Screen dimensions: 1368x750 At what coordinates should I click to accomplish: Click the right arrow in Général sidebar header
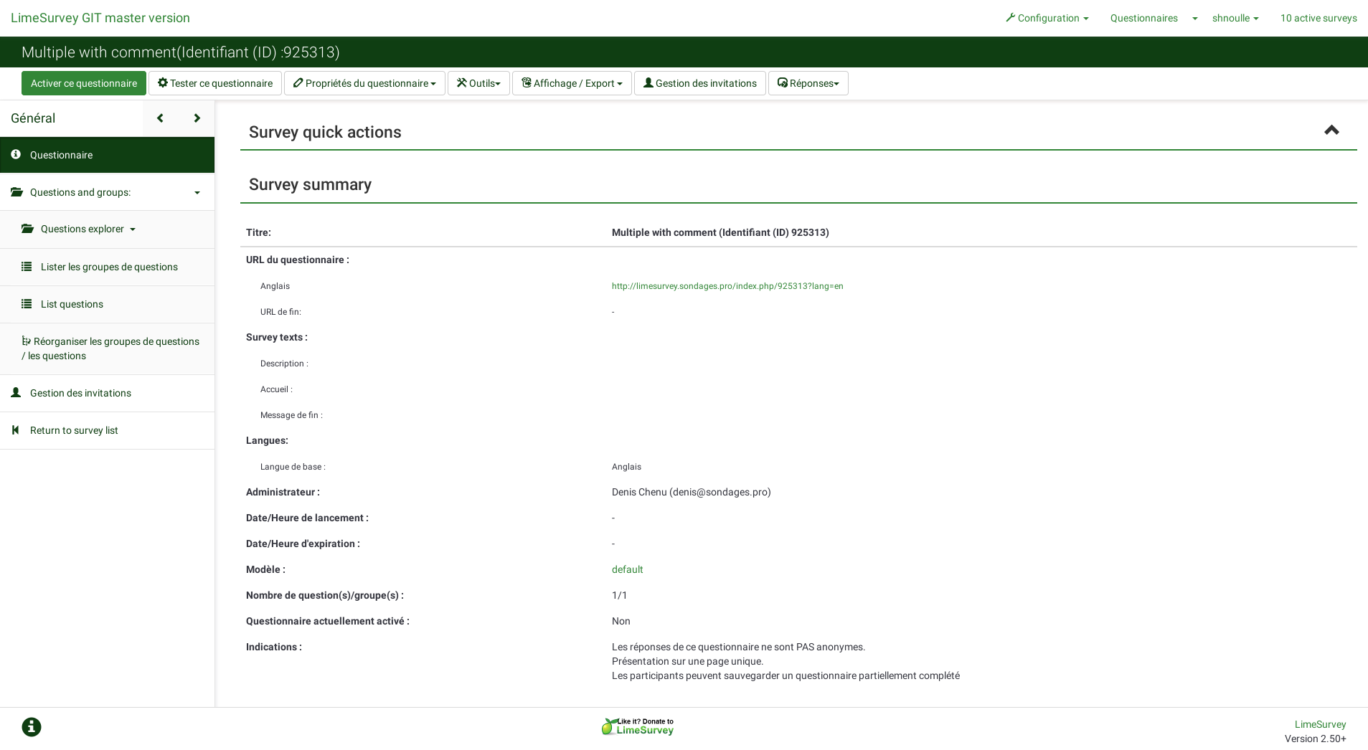[x=197, y=118]
